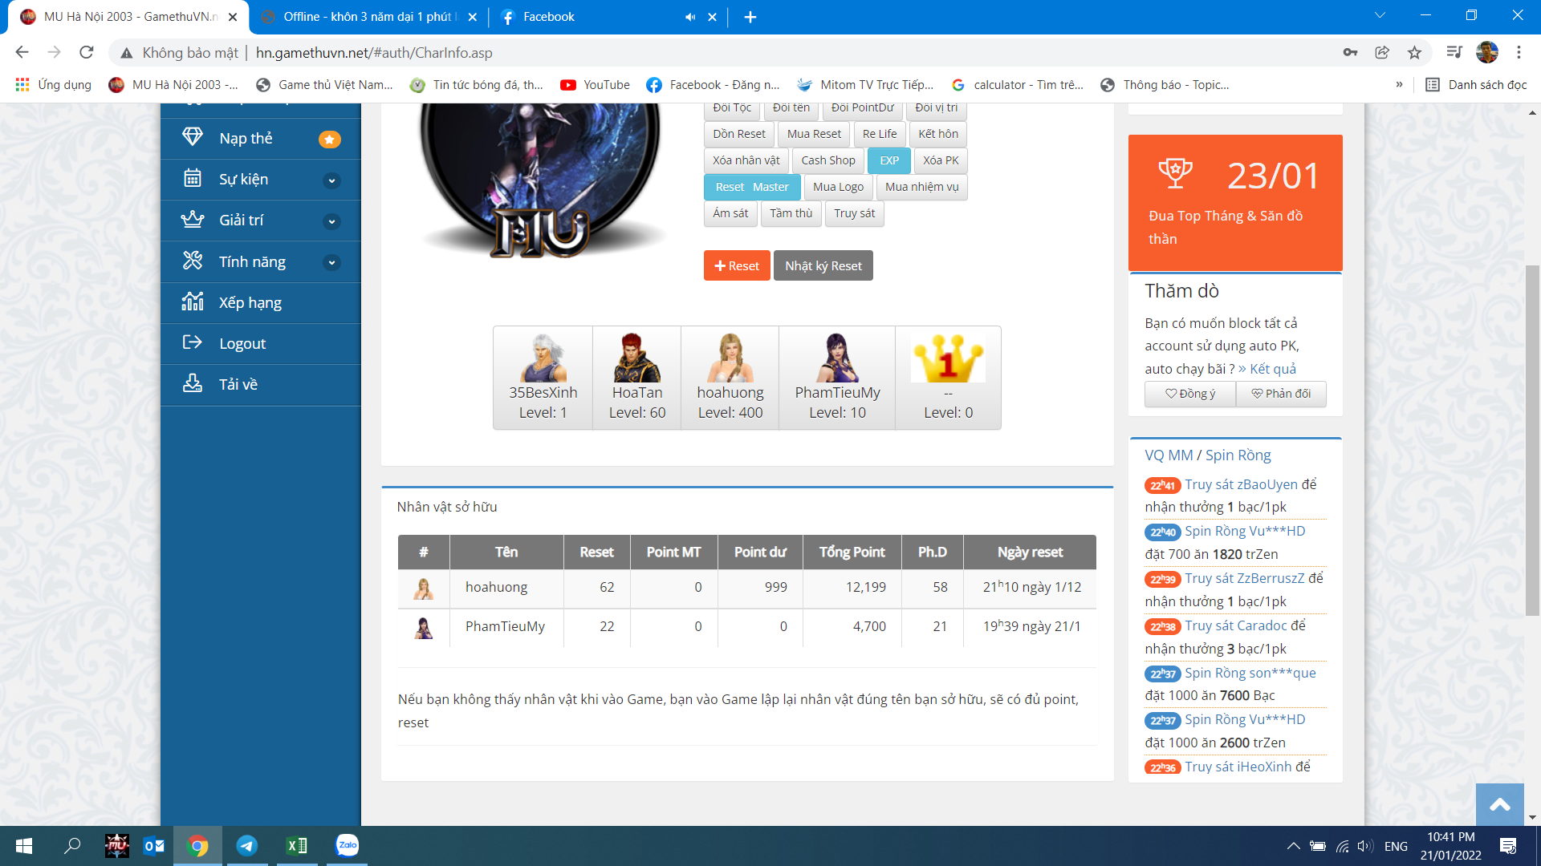
Task: Reload the page via refresh icon
Action: (x=87, y=53)
